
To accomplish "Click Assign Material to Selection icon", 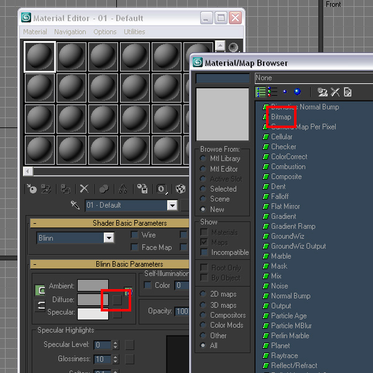I will [x=65, y=189].
